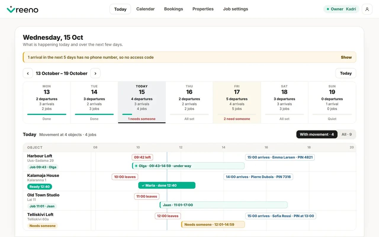The image size is (379, 237).
Task: Open the Calendar tab
Action: 145,9
